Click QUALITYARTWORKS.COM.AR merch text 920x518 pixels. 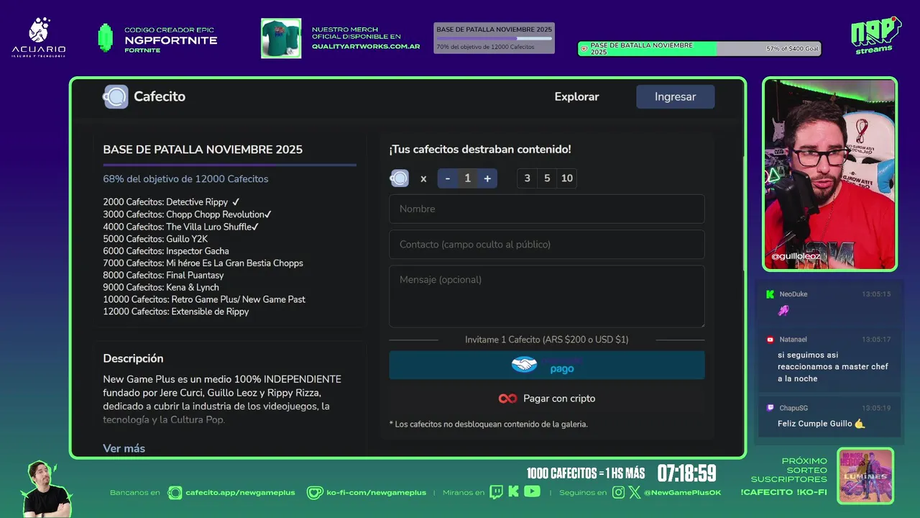tap(366, 46)
